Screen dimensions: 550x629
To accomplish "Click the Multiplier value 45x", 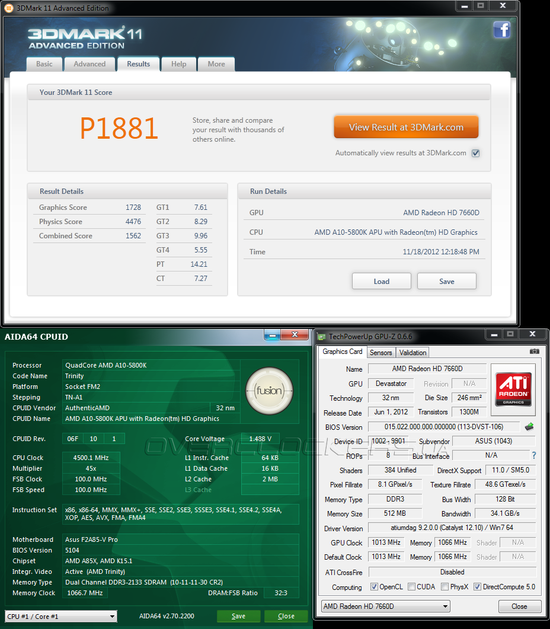I will coord(91,468).
